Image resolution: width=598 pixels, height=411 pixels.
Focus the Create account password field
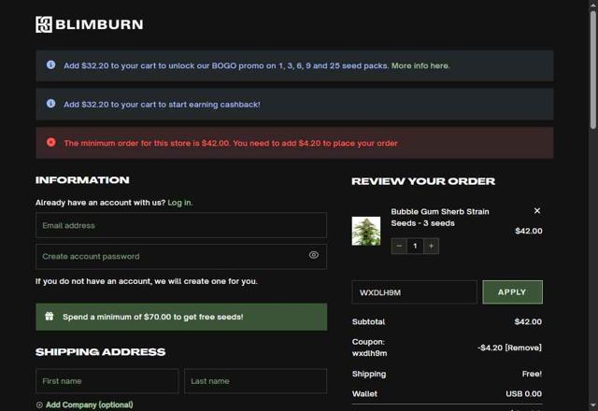pos(181,257)
